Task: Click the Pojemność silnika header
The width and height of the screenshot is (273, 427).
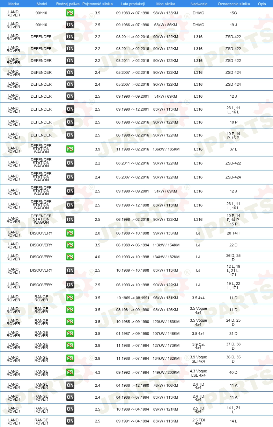Action: tap(98, 3)
